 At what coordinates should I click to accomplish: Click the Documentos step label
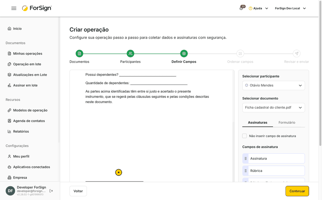pos(79,62)
